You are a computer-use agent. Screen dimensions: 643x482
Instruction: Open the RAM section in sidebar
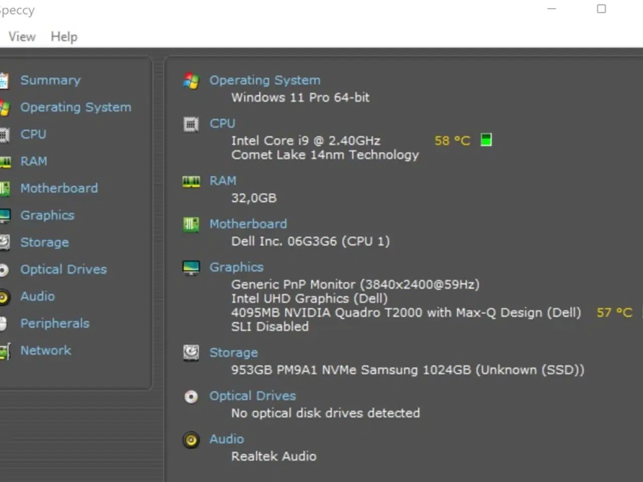click(x=34, y=162)
